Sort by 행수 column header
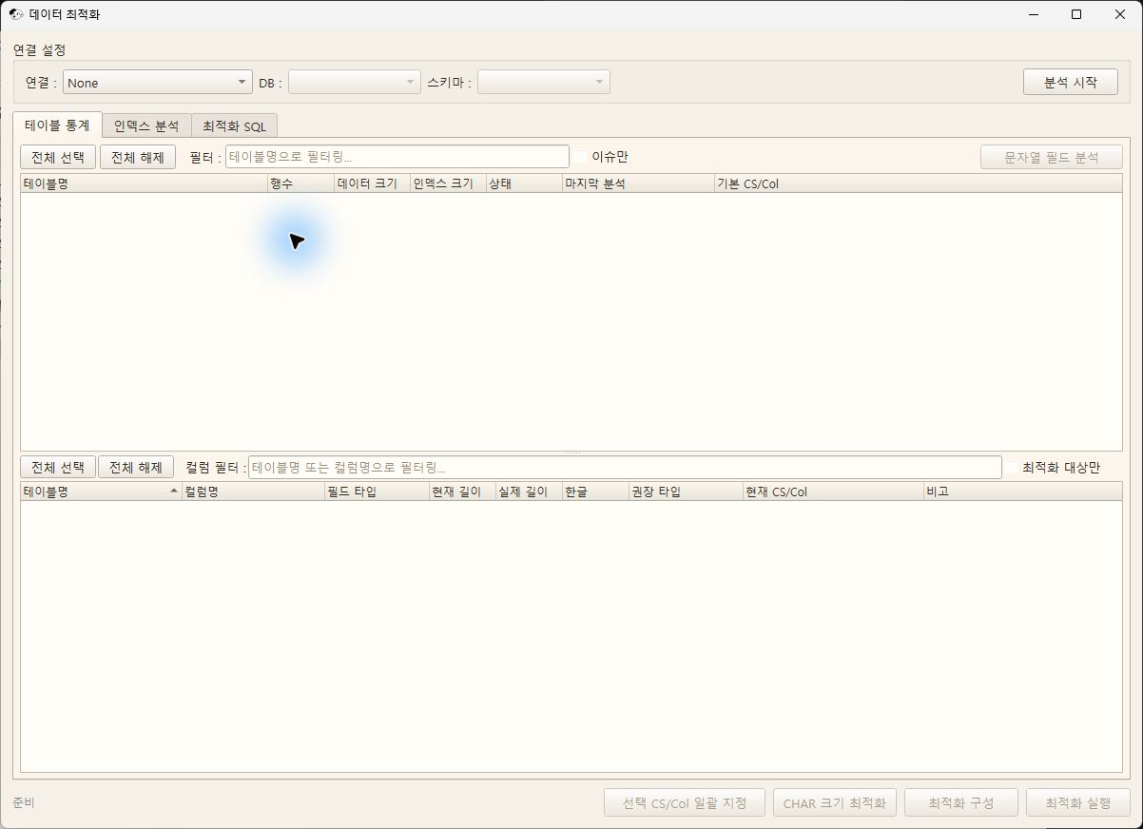This screenshot has height=829, width=1143. [300, 183]
